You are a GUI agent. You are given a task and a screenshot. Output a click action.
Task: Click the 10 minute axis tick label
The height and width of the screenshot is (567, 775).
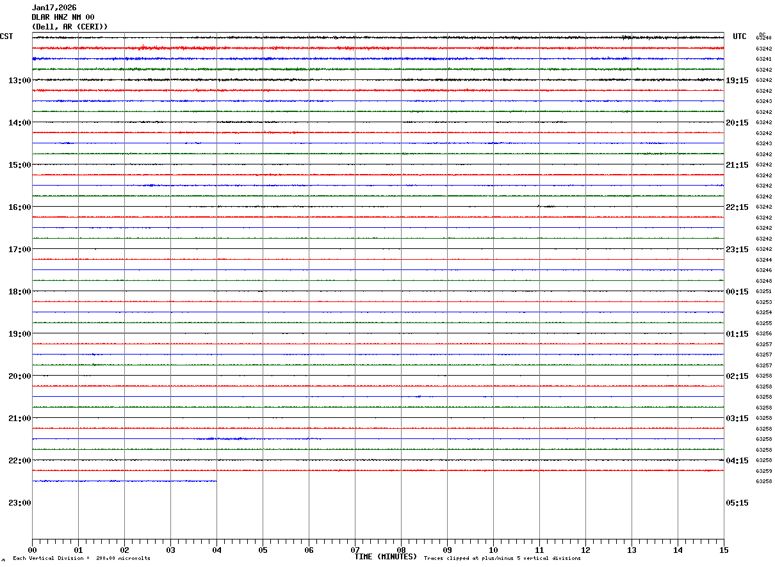pyautogui.click(x=493, y=550)
